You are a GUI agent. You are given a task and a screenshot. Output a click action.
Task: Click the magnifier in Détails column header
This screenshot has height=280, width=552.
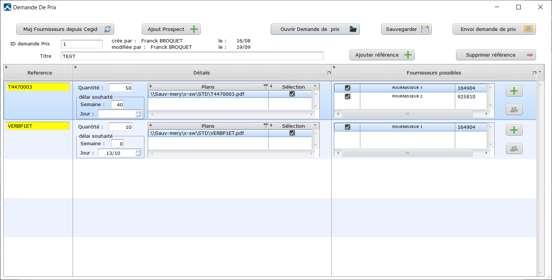click(328, 73)
